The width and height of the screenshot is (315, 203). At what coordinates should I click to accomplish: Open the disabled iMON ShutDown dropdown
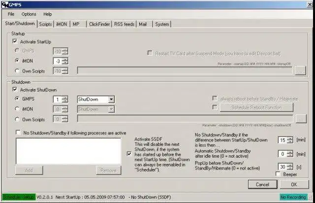111,109
